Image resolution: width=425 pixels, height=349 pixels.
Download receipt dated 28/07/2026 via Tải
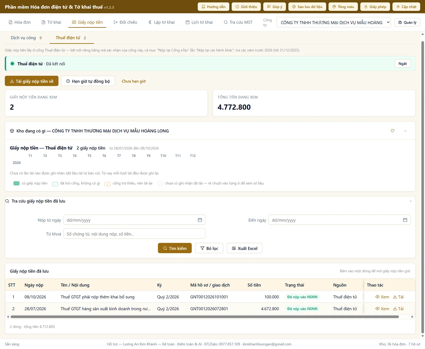[x=398, y=309]
